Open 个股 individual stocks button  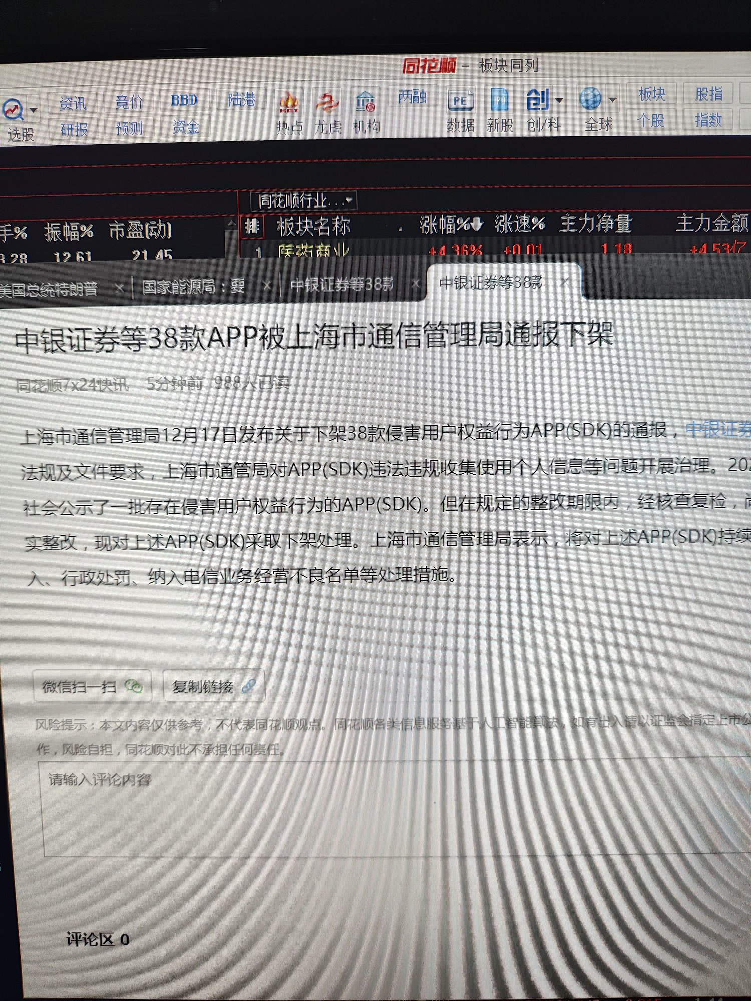point(651,120)
